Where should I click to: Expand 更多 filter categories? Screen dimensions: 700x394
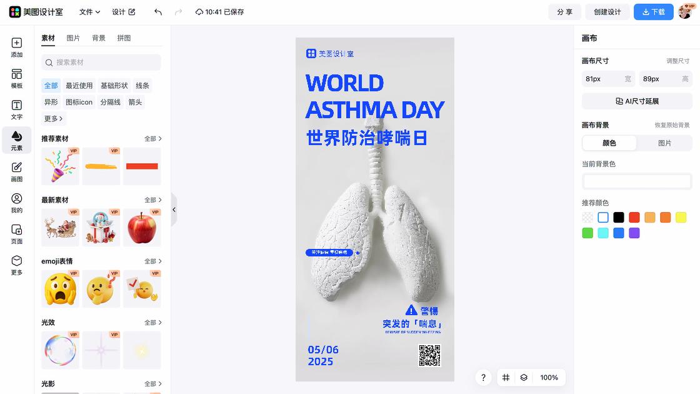[53, 118]
